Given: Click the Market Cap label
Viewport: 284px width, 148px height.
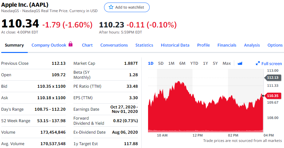Looking at the screenshot, I should (x=84, y=63).
